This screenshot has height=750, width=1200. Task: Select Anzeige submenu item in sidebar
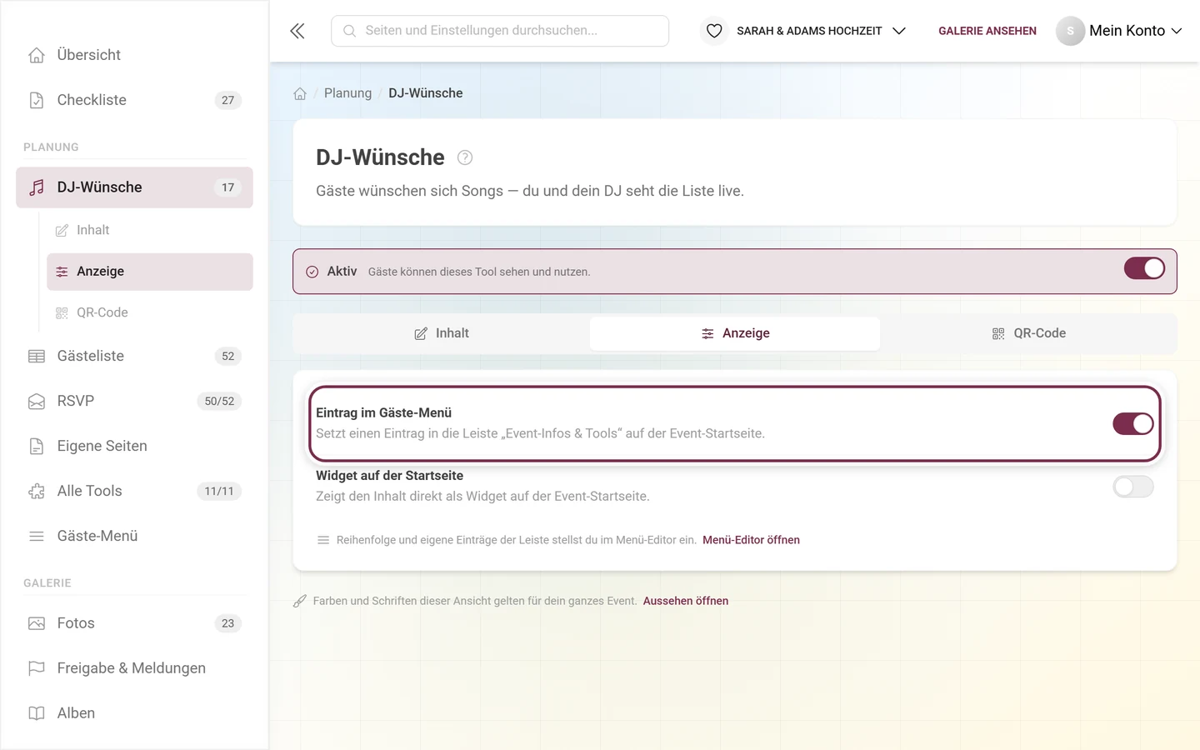150,272
